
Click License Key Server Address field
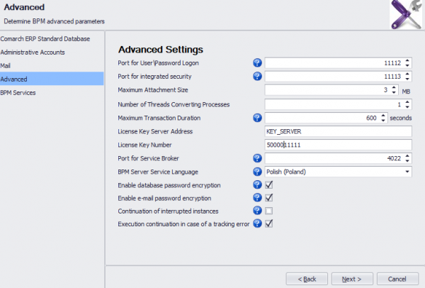point(338,131)
